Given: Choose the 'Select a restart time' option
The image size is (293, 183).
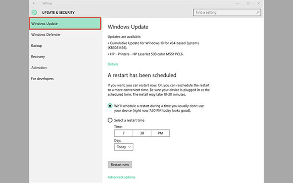Looking at the screenshot, I should (110, 120).
